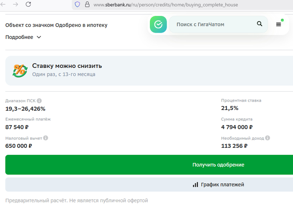Screen dimensions: 293x210
Task: Reload the Sberbank page
Action: [x=28, y=5]
